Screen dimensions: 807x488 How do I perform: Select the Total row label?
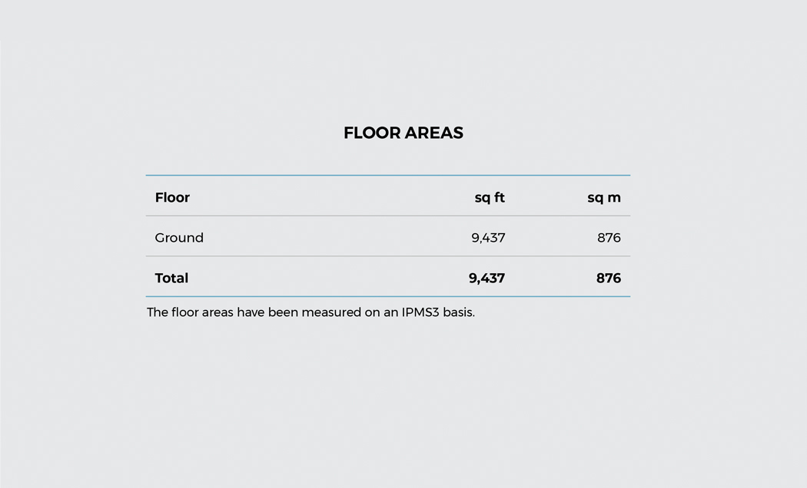[171, 278]
